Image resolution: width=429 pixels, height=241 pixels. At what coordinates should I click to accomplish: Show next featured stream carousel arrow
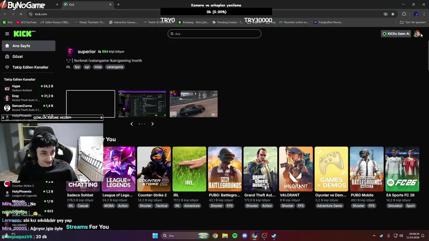coord(152,124)
